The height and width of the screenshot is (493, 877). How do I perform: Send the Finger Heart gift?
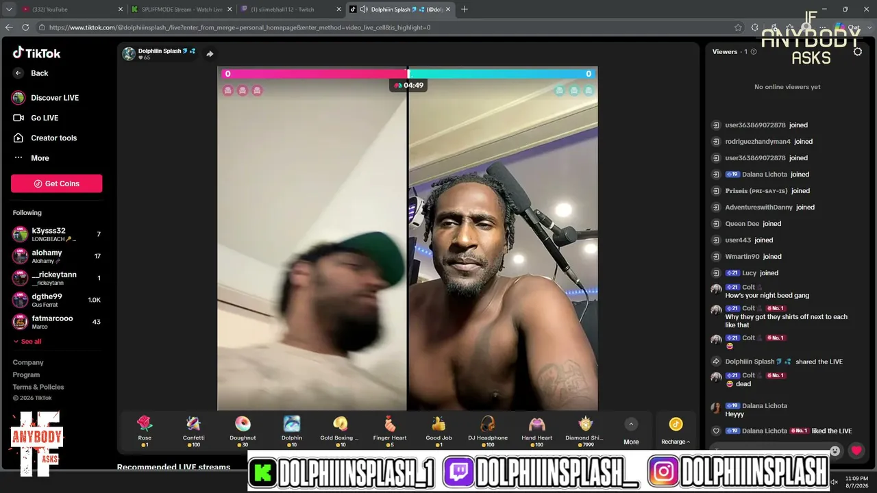pos(390,431)
